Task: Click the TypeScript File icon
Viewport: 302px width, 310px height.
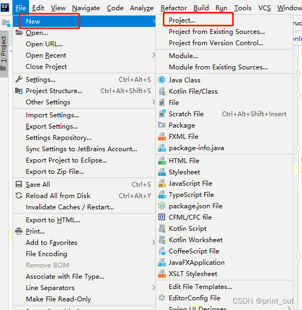Action: 162,194
